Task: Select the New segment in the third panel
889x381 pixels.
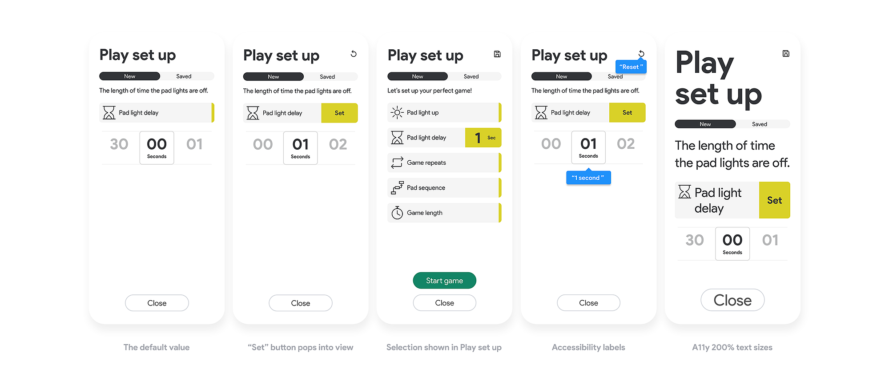Action: tap(418, 76)
